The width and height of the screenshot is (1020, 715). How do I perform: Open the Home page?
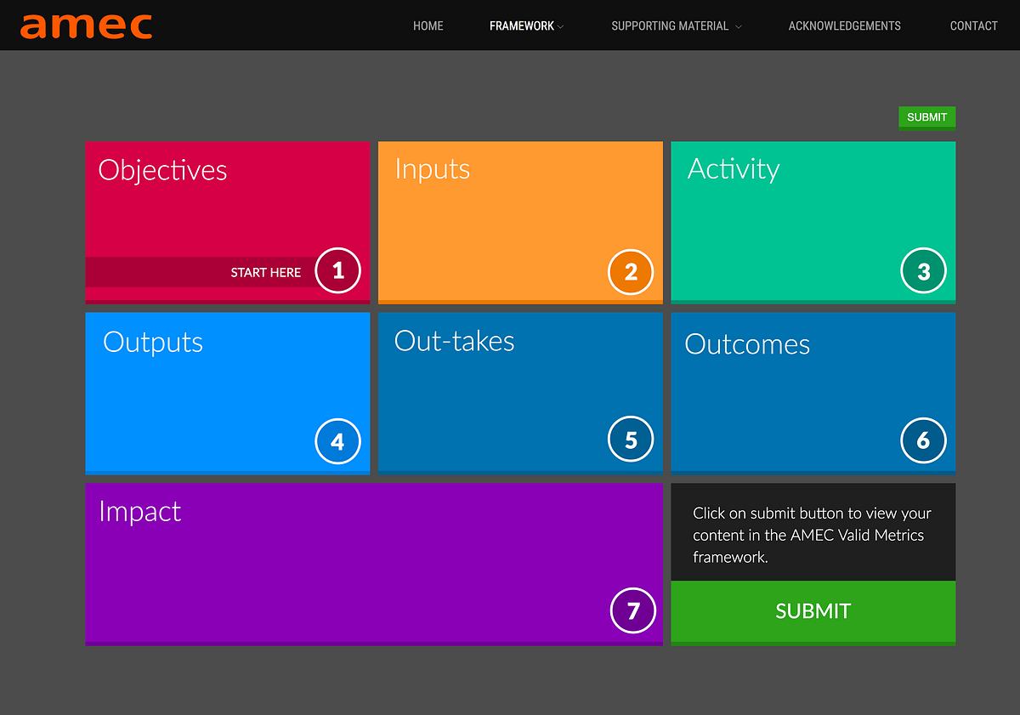pos(428,26)
